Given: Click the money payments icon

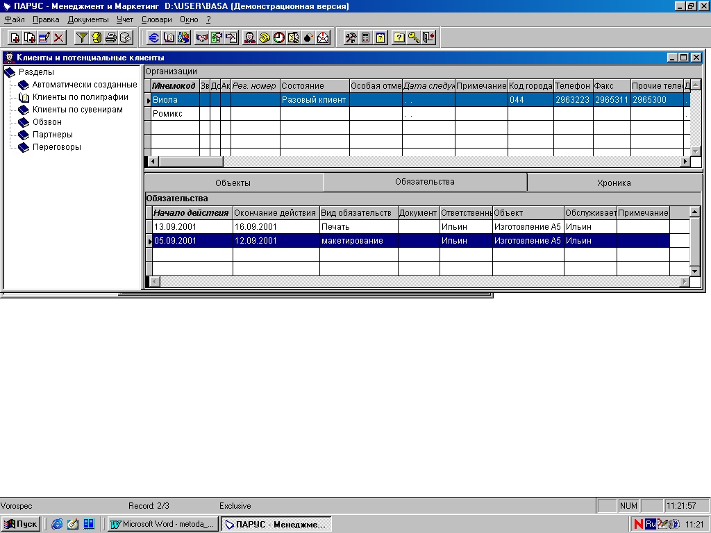Looking at the screenshot, I should [217, 37].
